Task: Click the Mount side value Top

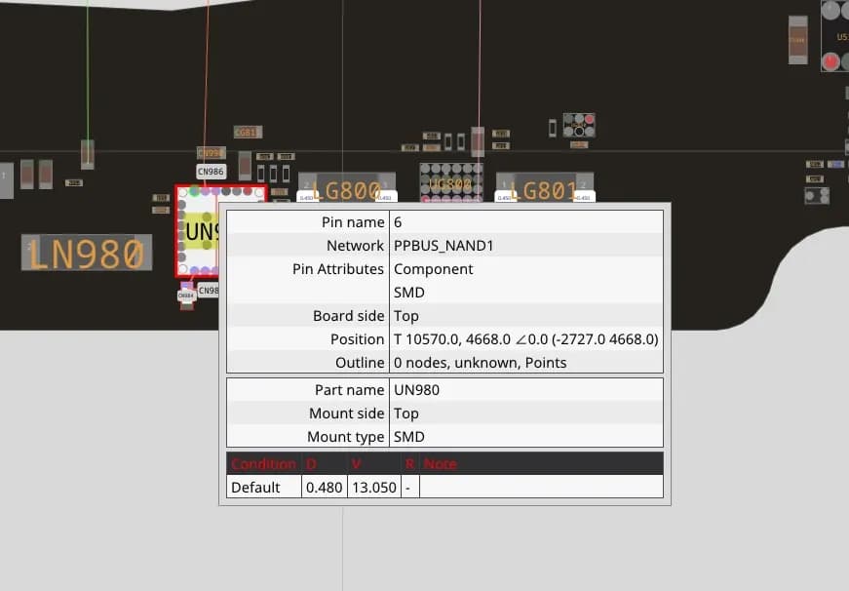Action: [x=406, y=414]
